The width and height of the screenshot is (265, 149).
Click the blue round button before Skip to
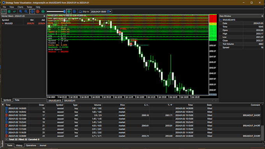point(74,11)
